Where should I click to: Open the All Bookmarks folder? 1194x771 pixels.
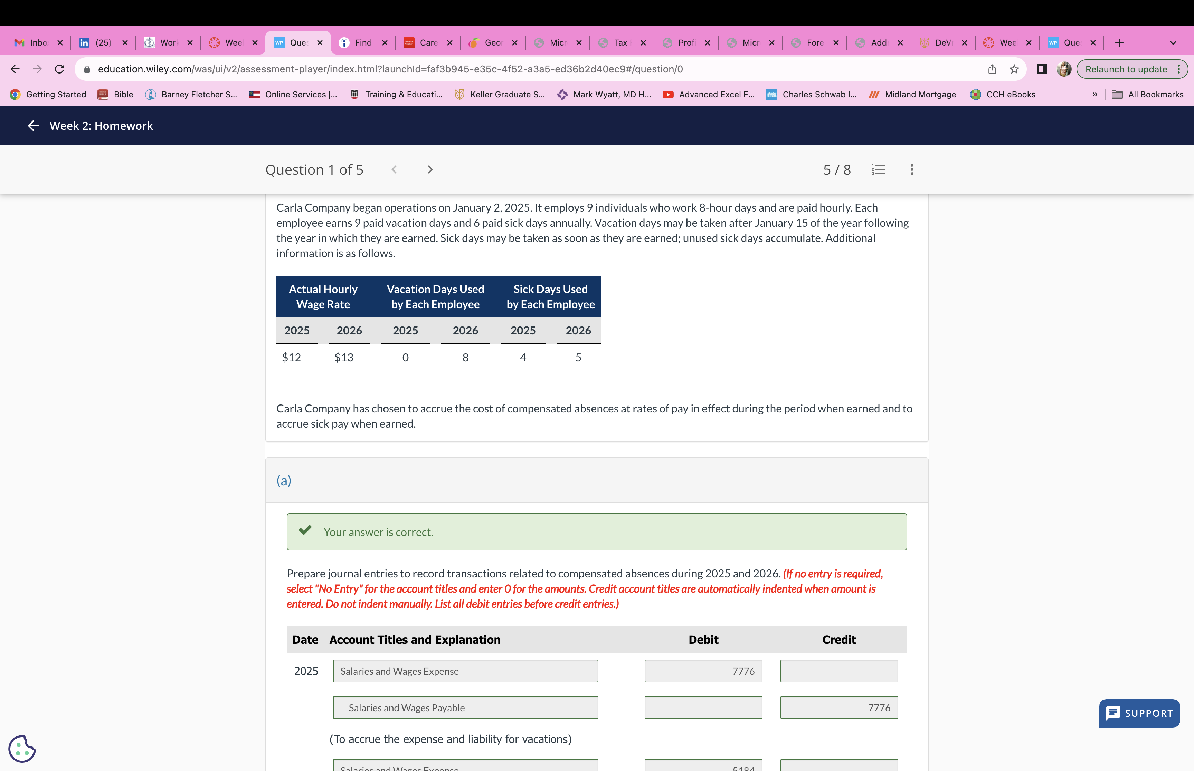click(1147, 94)
